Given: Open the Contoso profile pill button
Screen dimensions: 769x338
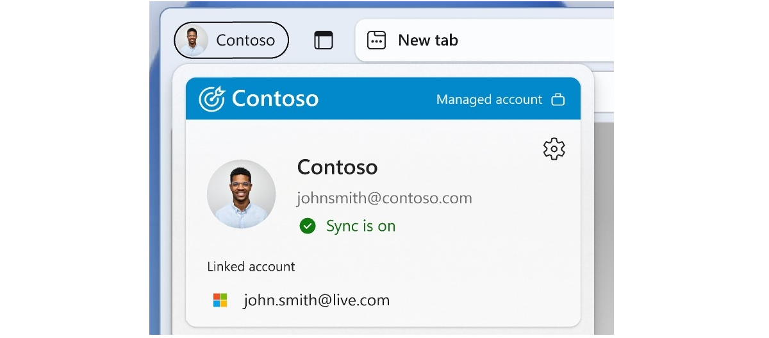Looking at the screenshot, I should point(231,40).
